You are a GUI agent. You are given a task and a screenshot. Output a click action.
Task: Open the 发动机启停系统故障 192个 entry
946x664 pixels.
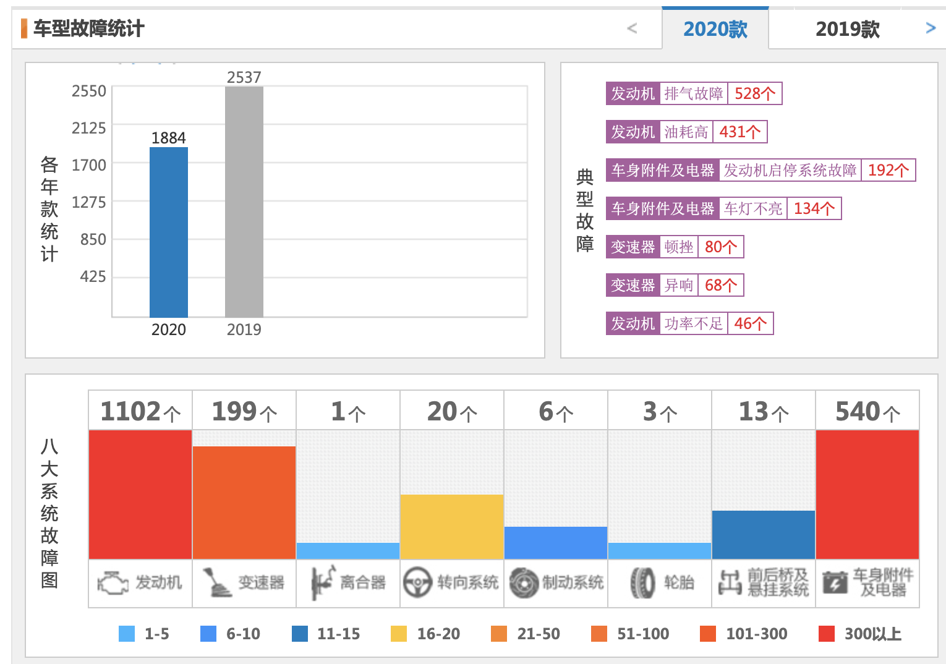(x=761, y=170)
